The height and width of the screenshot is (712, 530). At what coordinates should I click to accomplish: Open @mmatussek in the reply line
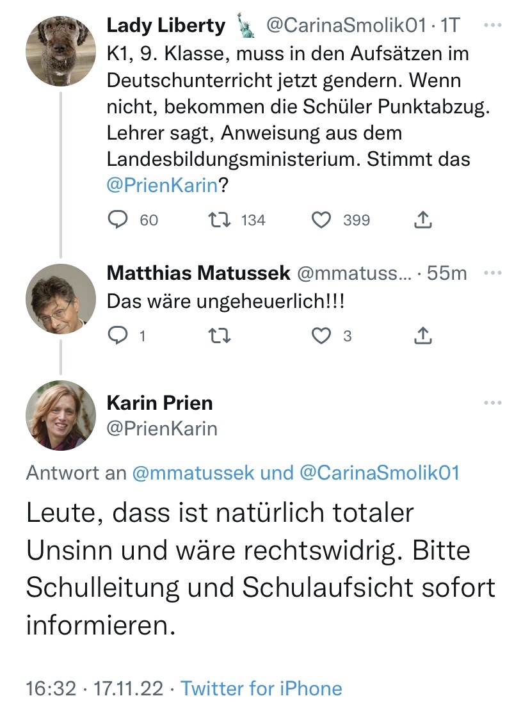click(x=193, y=473)
